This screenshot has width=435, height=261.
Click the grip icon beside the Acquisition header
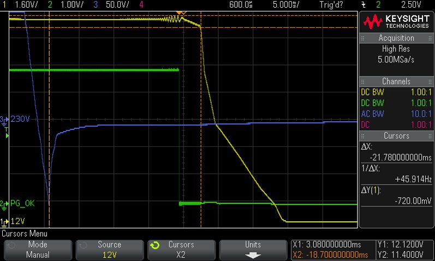coord(362,38)
